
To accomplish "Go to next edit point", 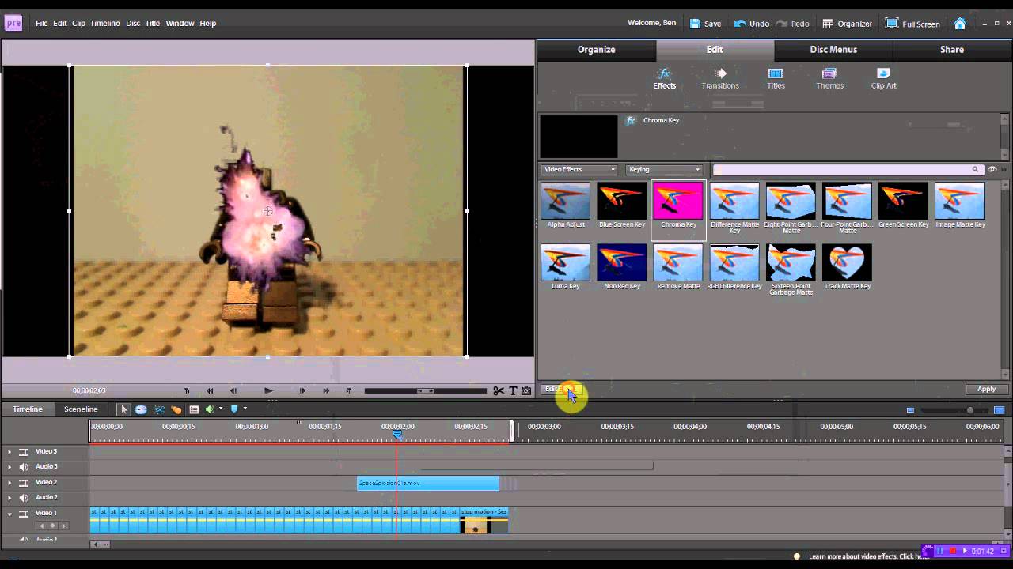I will (x=348, y=390).
